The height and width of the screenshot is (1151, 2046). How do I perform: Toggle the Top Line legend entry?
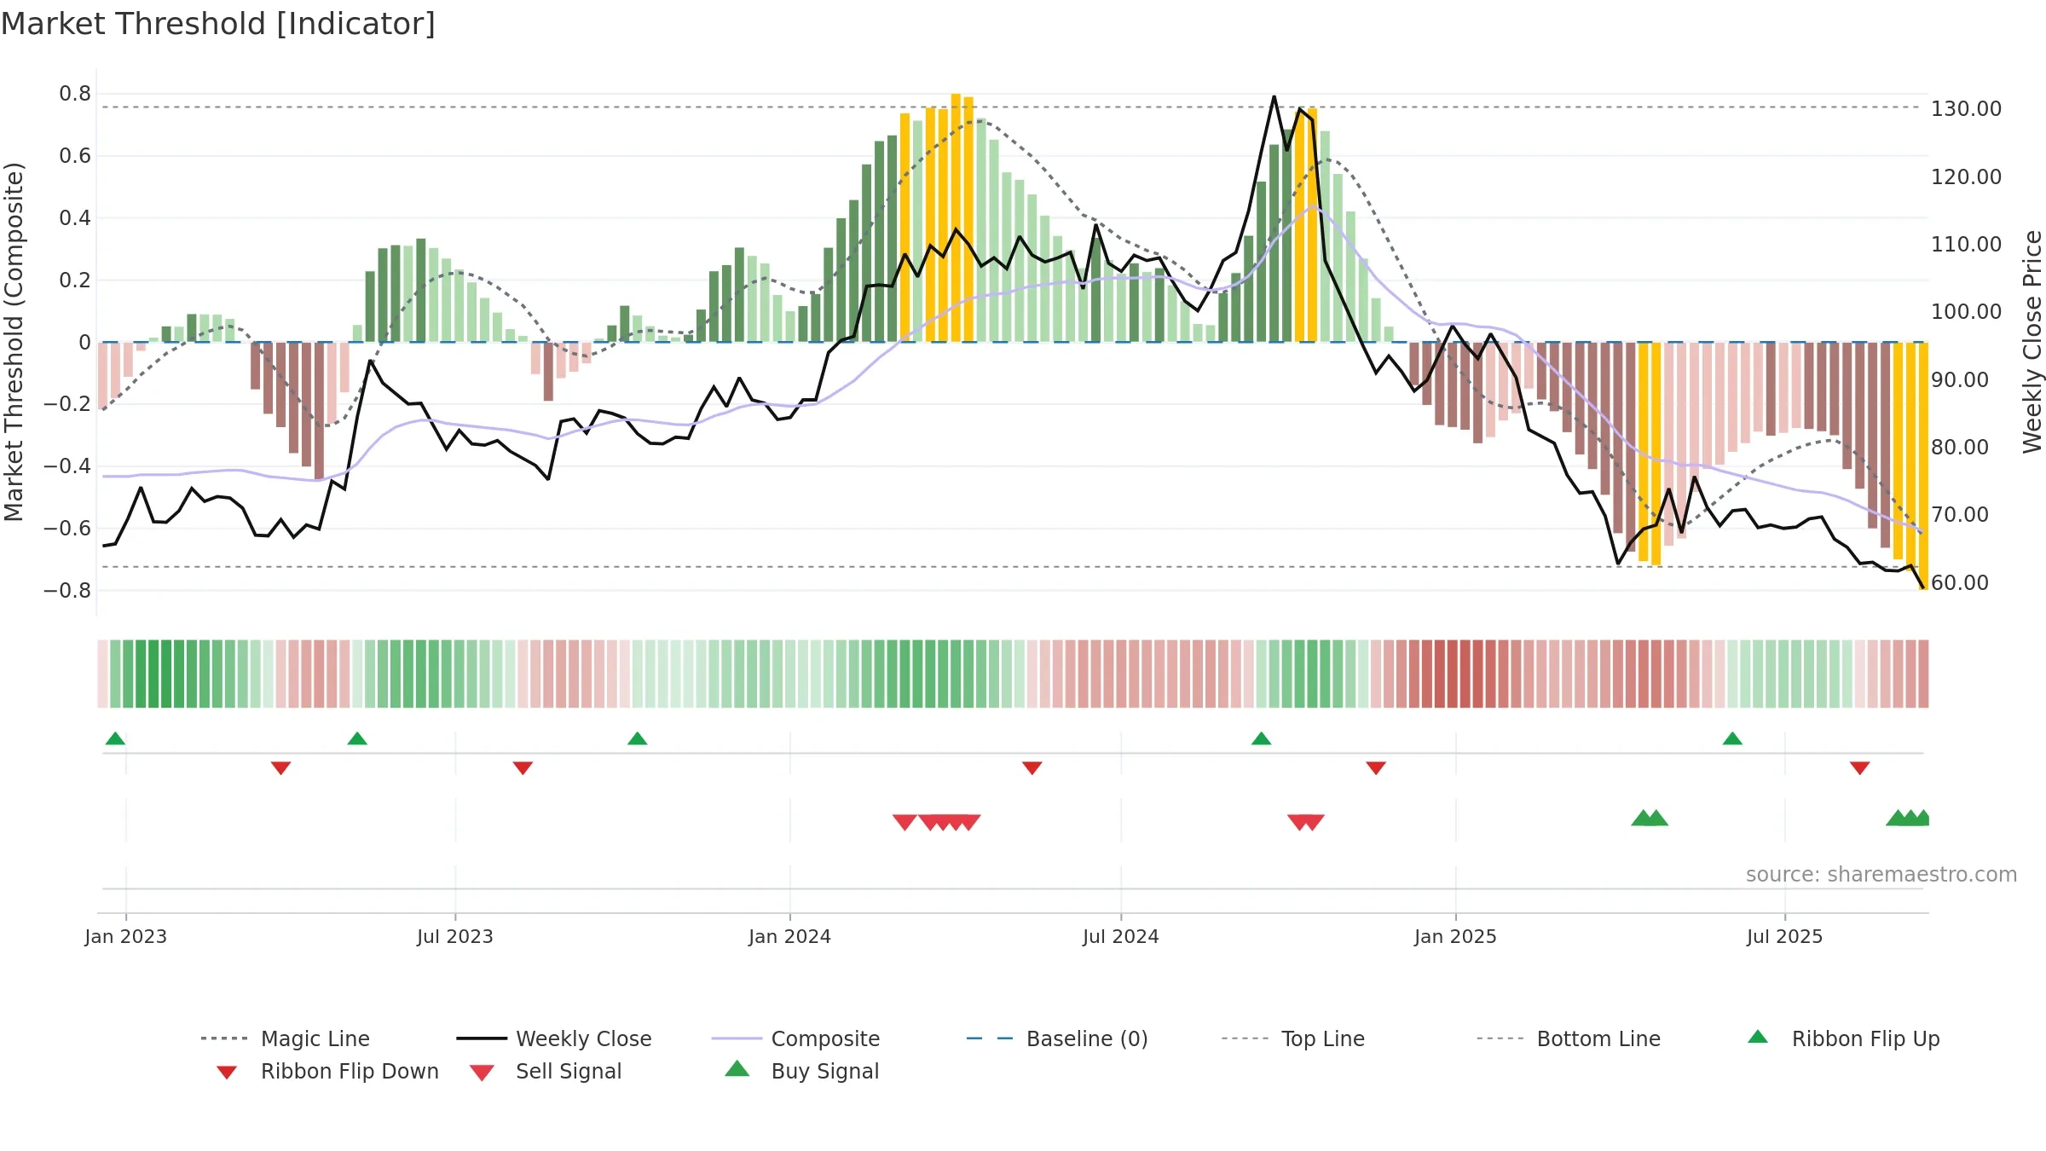(x=1293, y=1038)
